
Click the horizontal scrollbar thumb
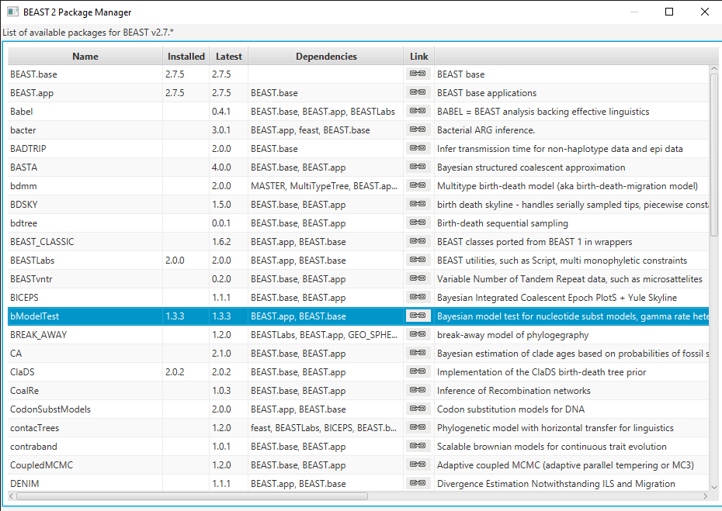192,496
